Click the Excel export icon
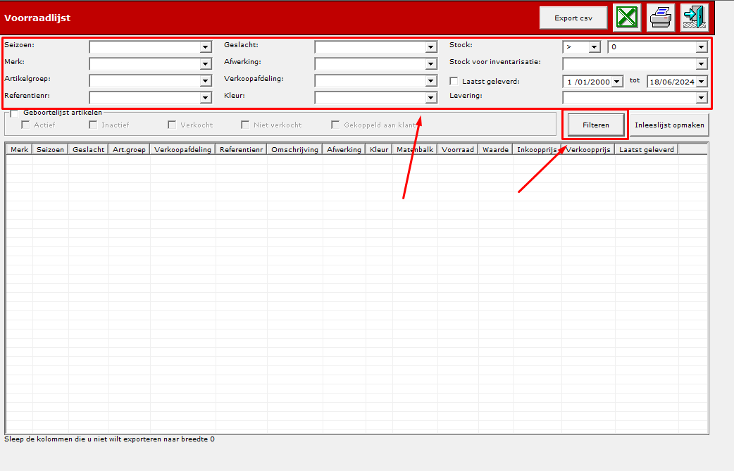This screenshot has height=471, width=734. [x=627, y=18]
